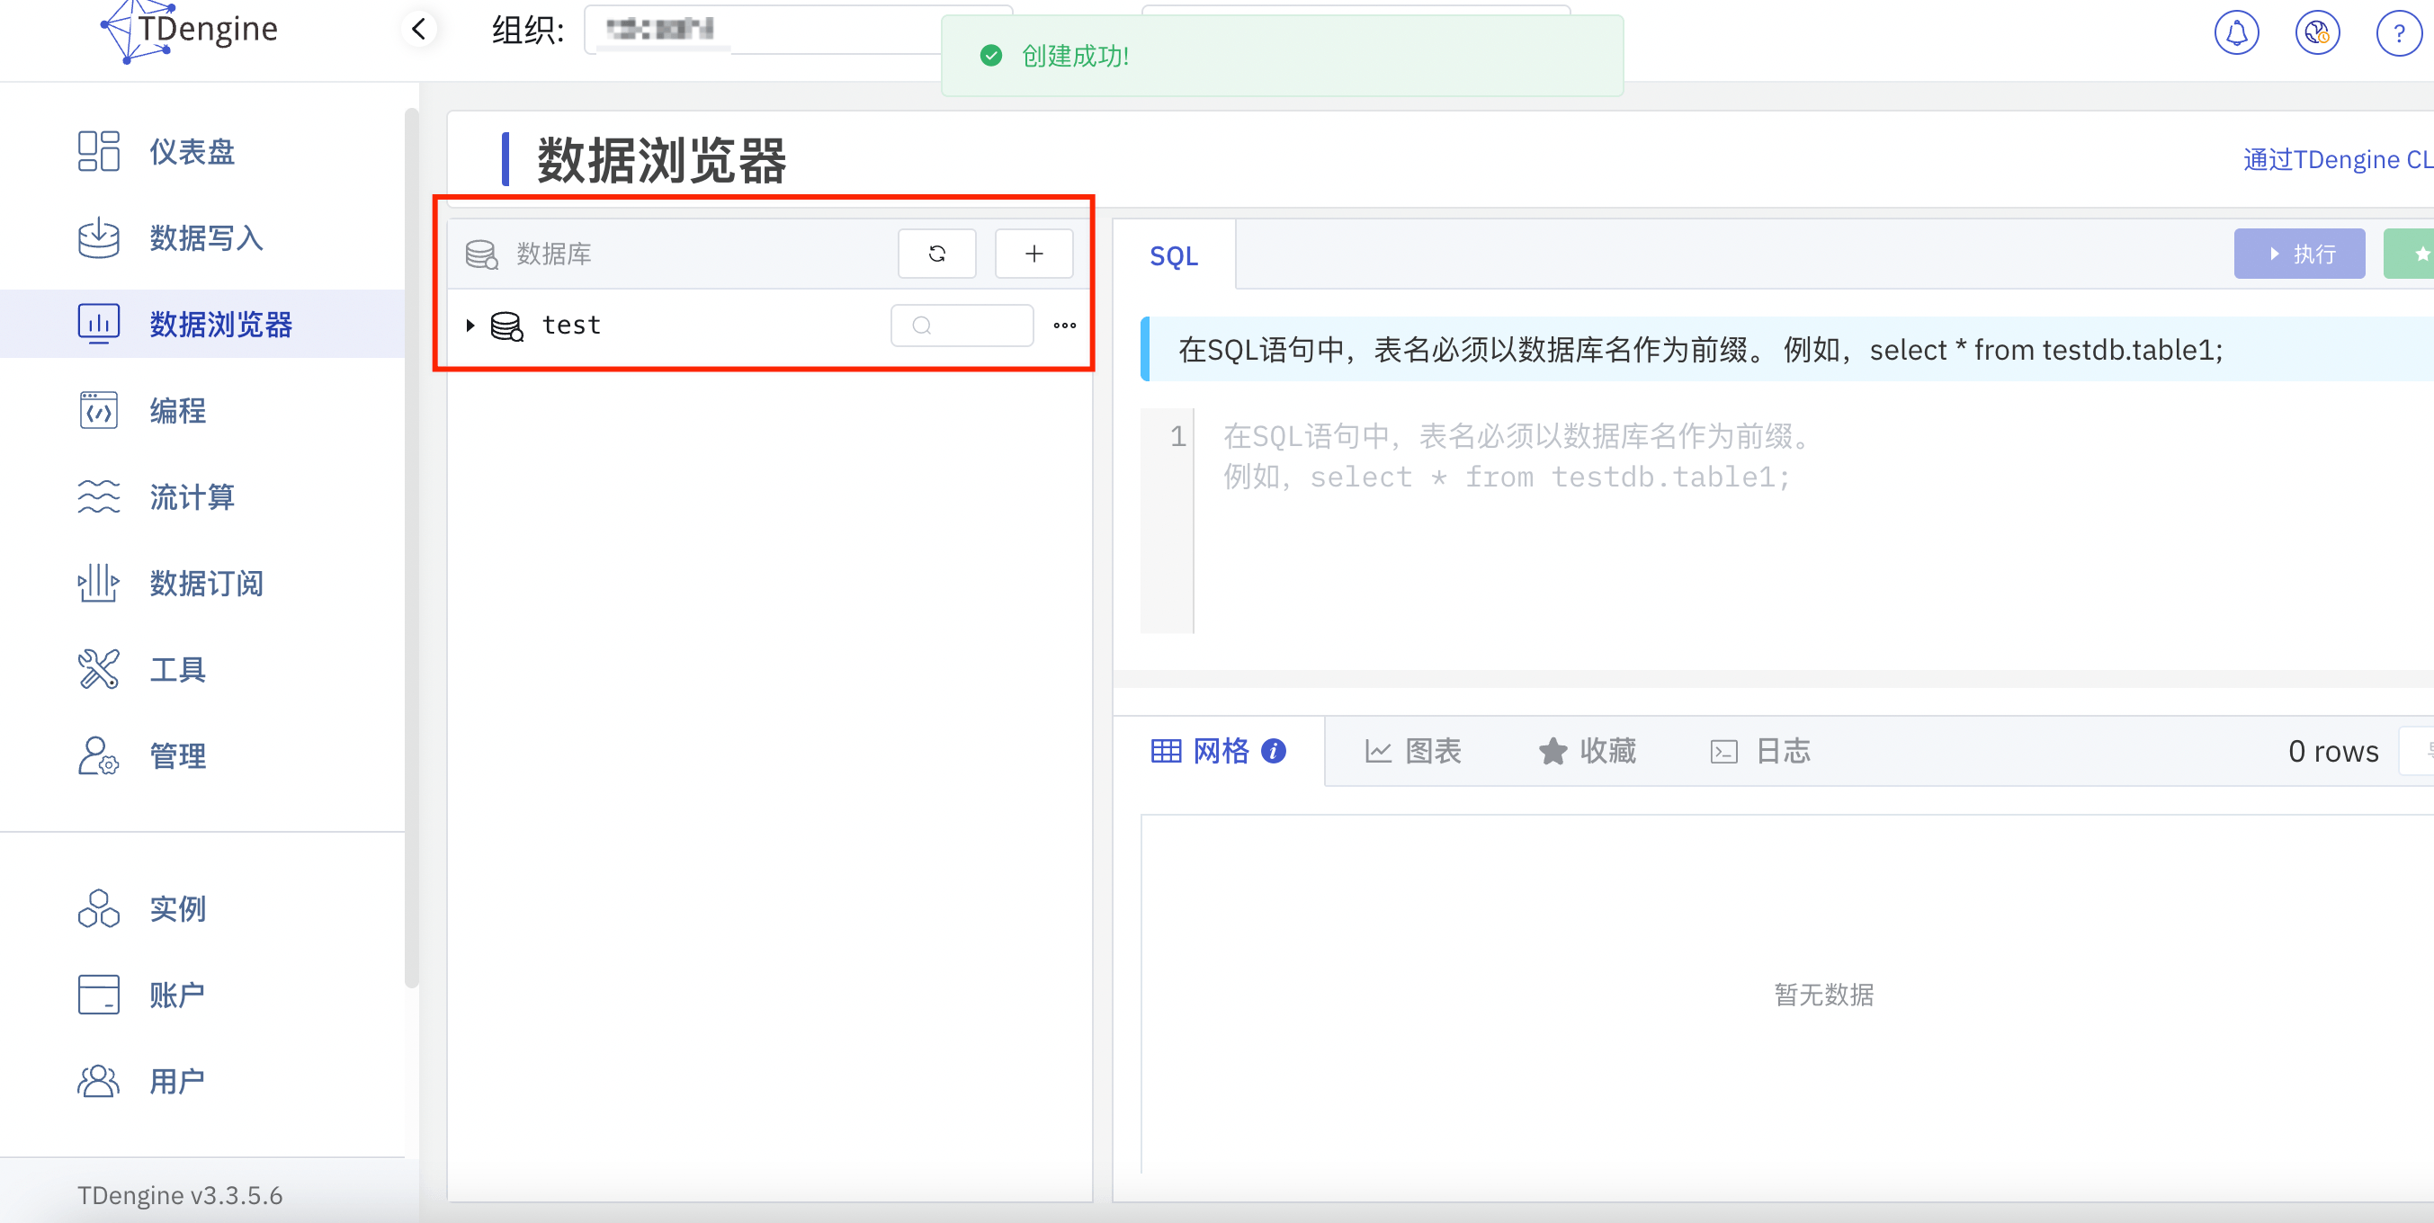
Task: Open more options for the test database
Action: [x=1064, y=325]
